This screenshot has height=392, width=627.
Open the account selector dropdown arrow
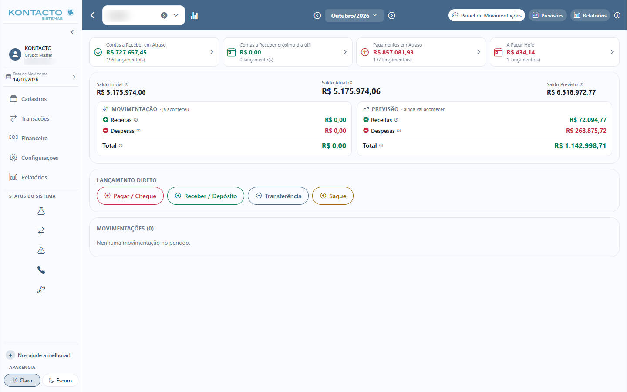click(x=176, y=15)
